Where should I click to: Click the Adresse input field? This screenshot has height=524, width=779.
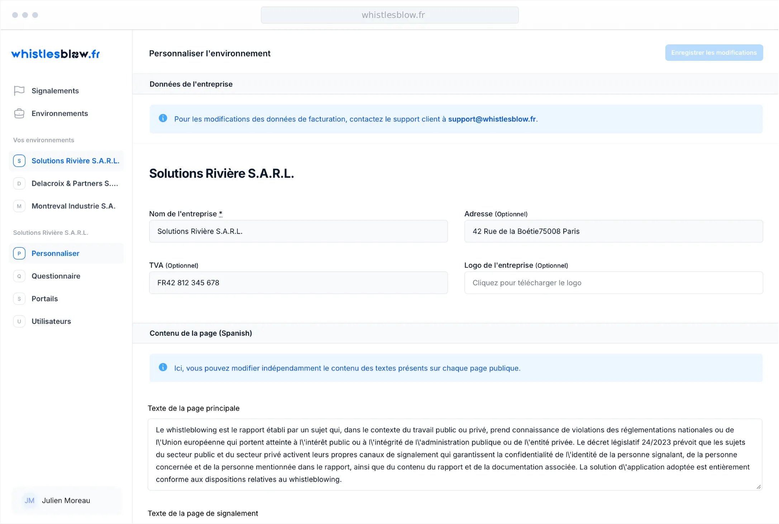point(613,231)
